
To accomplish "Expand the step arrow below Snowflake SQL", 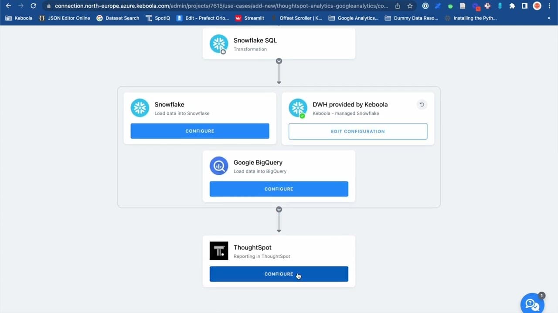I will [279, 61].
